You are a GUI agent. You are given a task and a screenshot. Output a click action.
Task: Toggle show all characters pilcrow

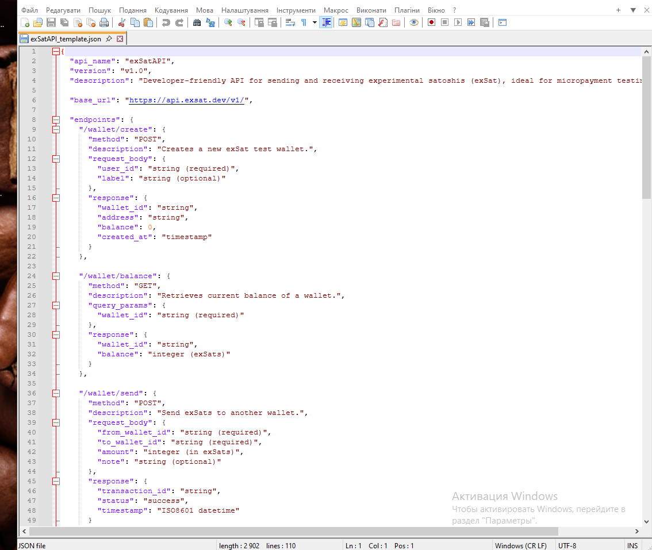304,22
